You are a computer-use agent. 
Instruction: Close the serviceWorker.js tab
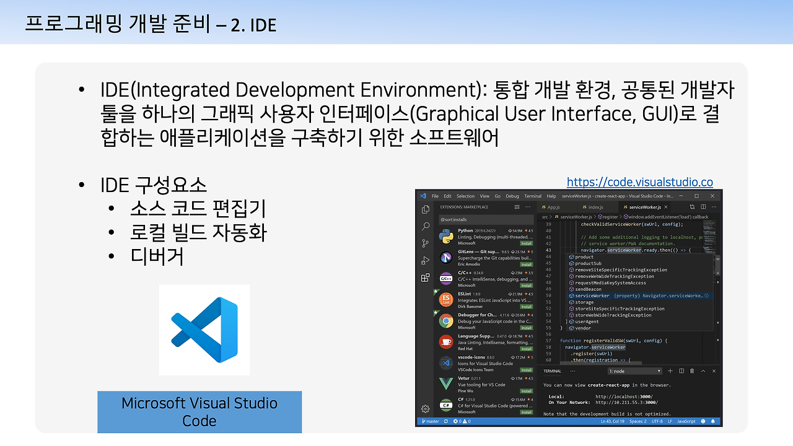pyautogui.click(x=667, y=207)
